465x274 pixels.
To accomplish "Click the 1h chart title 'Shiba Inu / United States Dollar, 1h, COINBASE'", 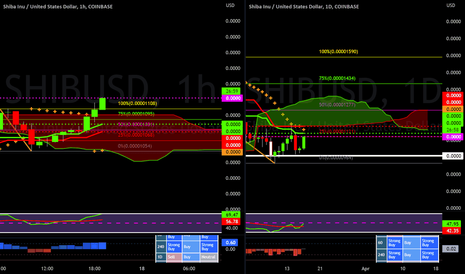I will point(58,6).
